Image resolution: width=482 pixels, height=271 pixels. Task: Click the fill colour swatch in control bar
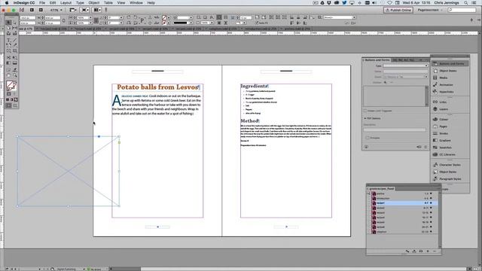click(164, 18)
